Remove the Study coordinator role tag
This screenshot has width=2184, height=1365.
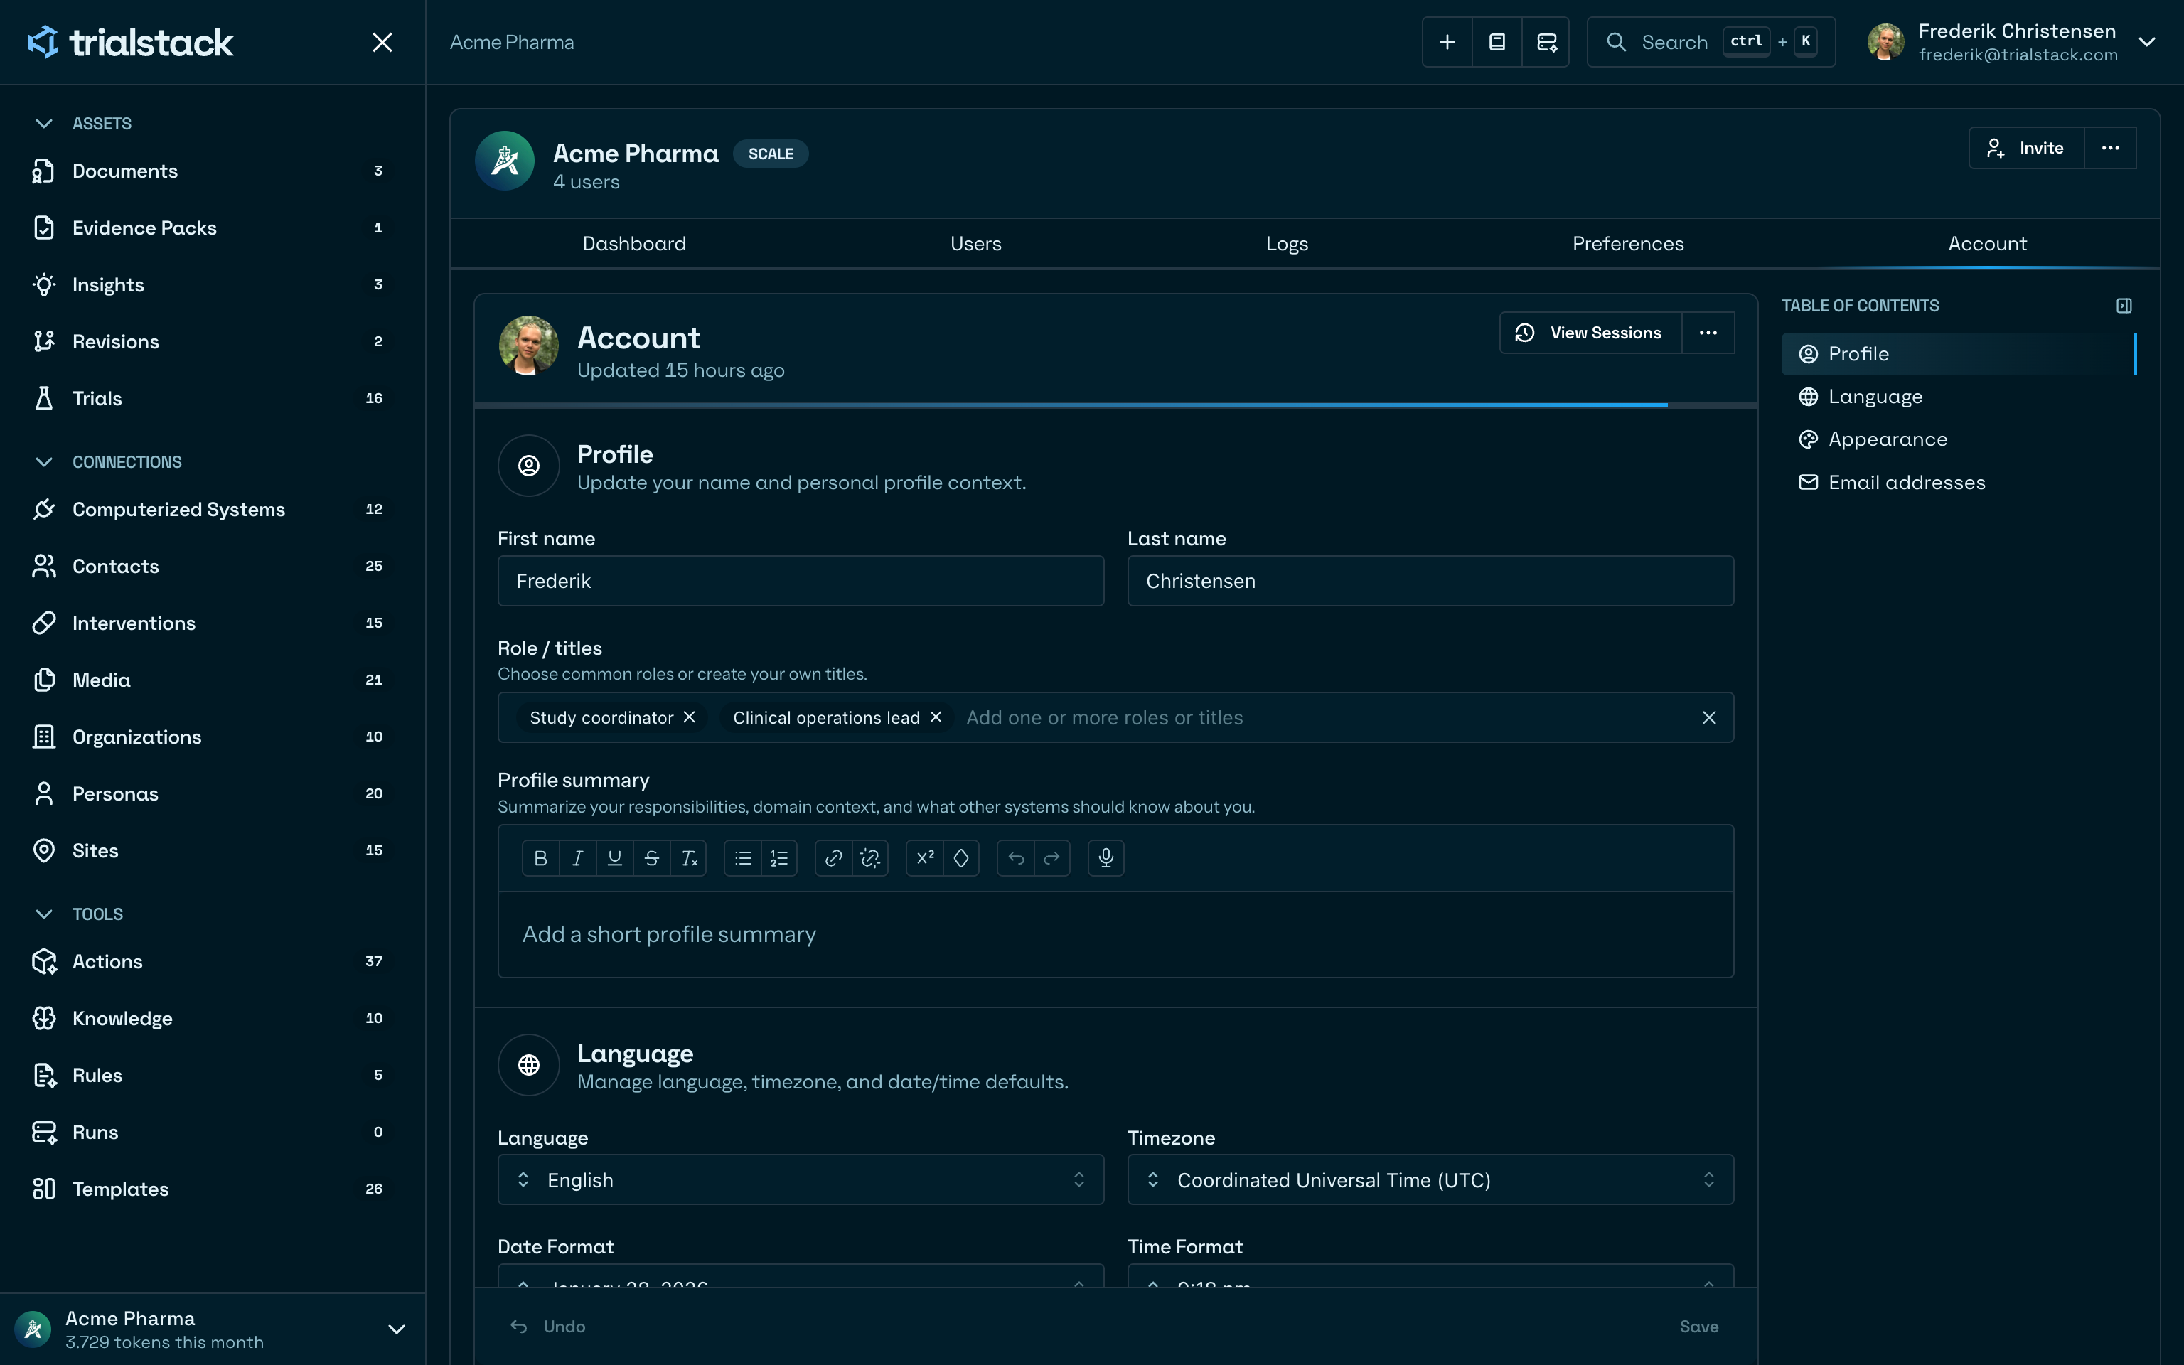click(x=690, y=717)
